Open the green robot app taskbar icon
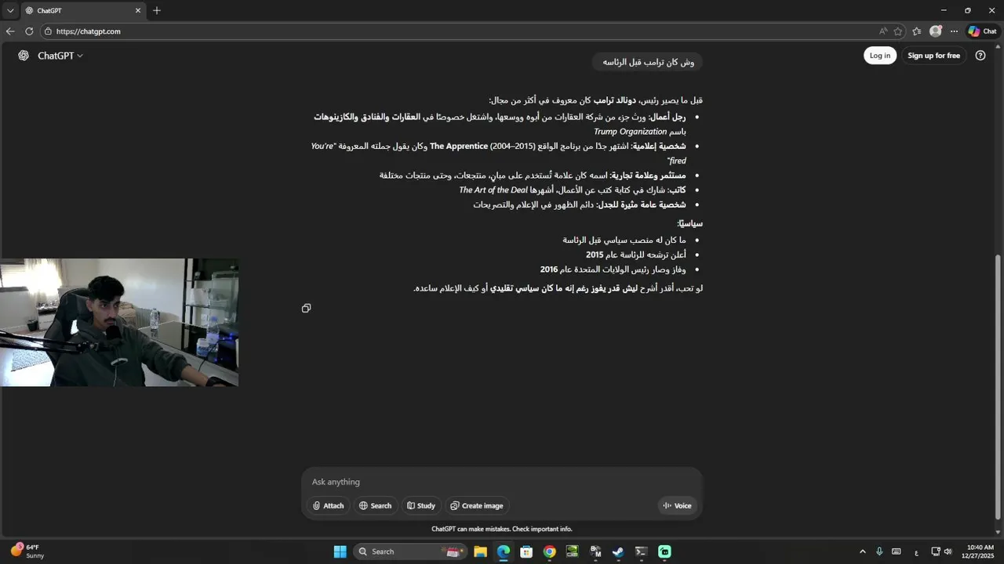 coord(664,551)
